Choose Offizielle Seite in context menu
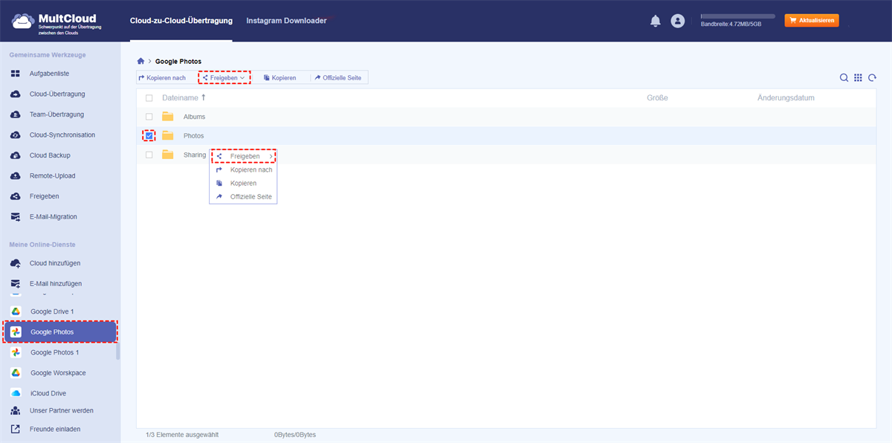This screenshot has width=892, height=443. [244, 197]
